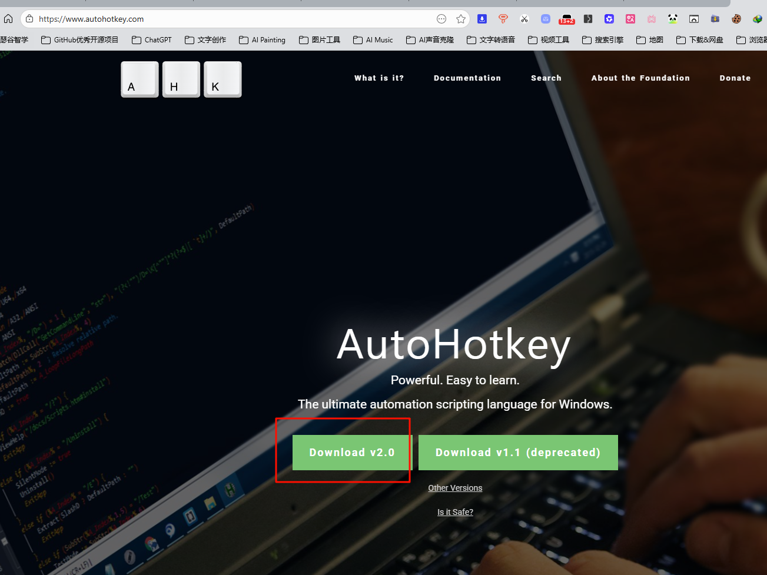Select About the Foundation in navigation
Screen dimensions: 767x575
click(640, 78)
